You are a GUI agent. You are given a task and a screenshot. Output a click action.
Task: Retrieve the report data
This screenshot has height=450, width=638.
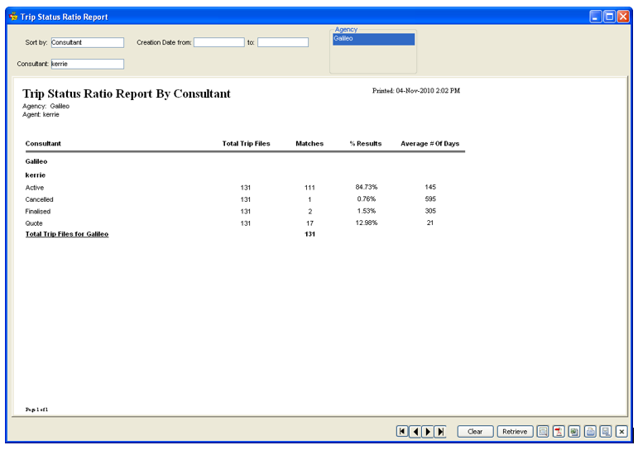point(515,431)
